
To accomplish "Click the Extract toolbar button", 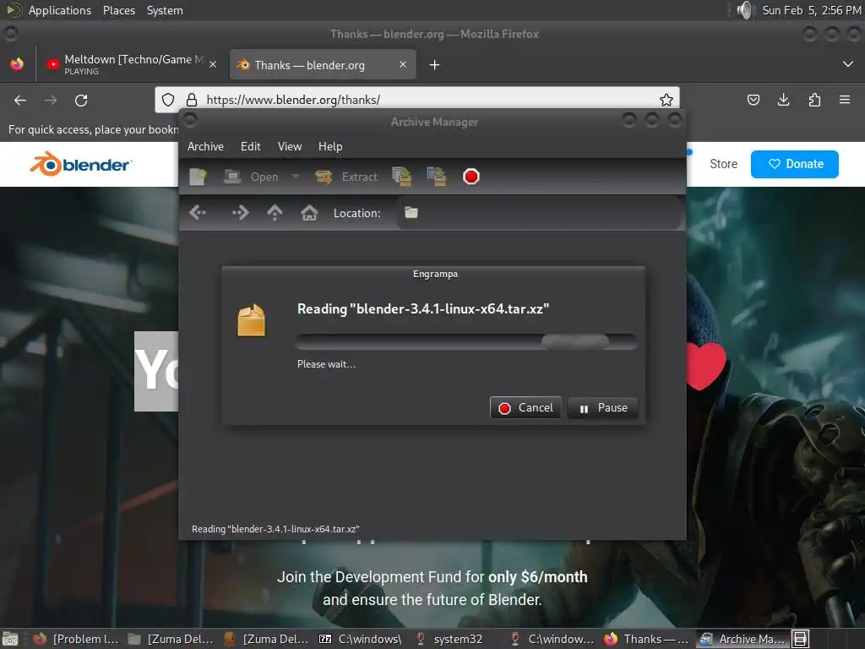I will [346, 177].
